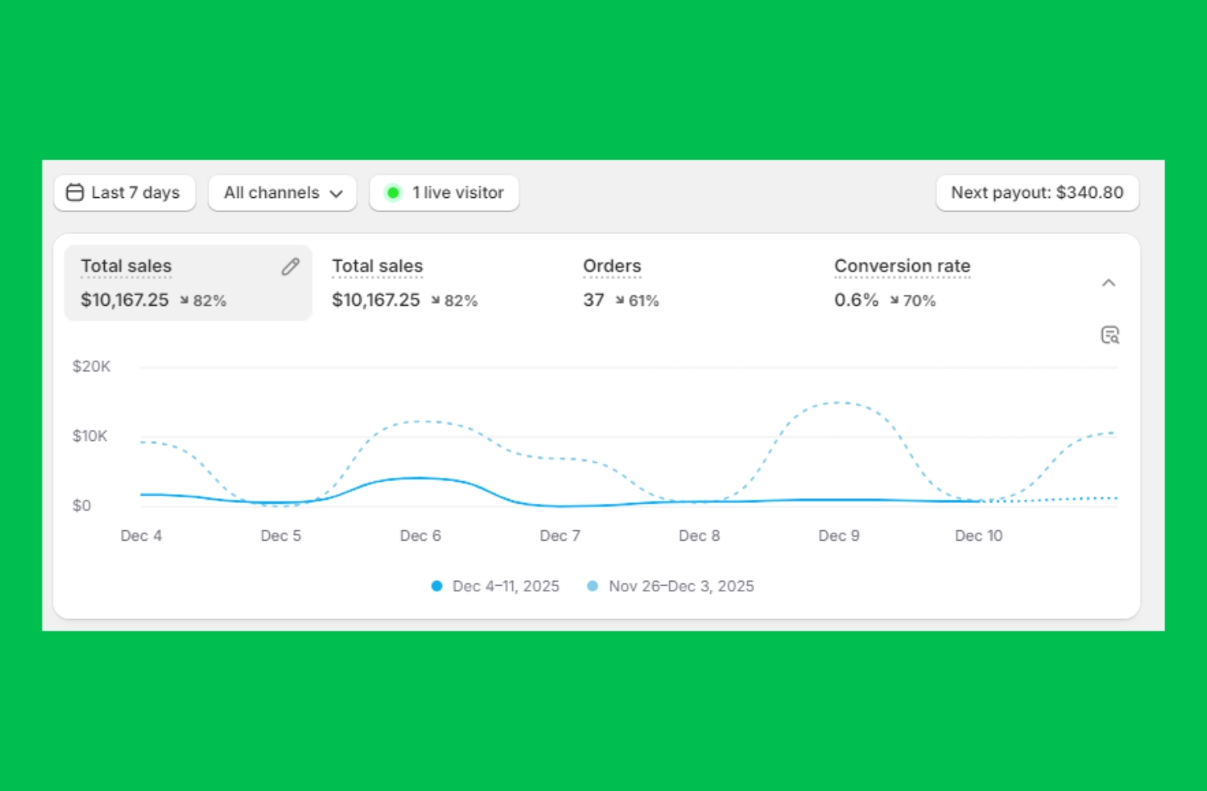Click the 1 live visitor button
The height and width of the screenshot is (791, 1207).
click(x=444, y=193)
